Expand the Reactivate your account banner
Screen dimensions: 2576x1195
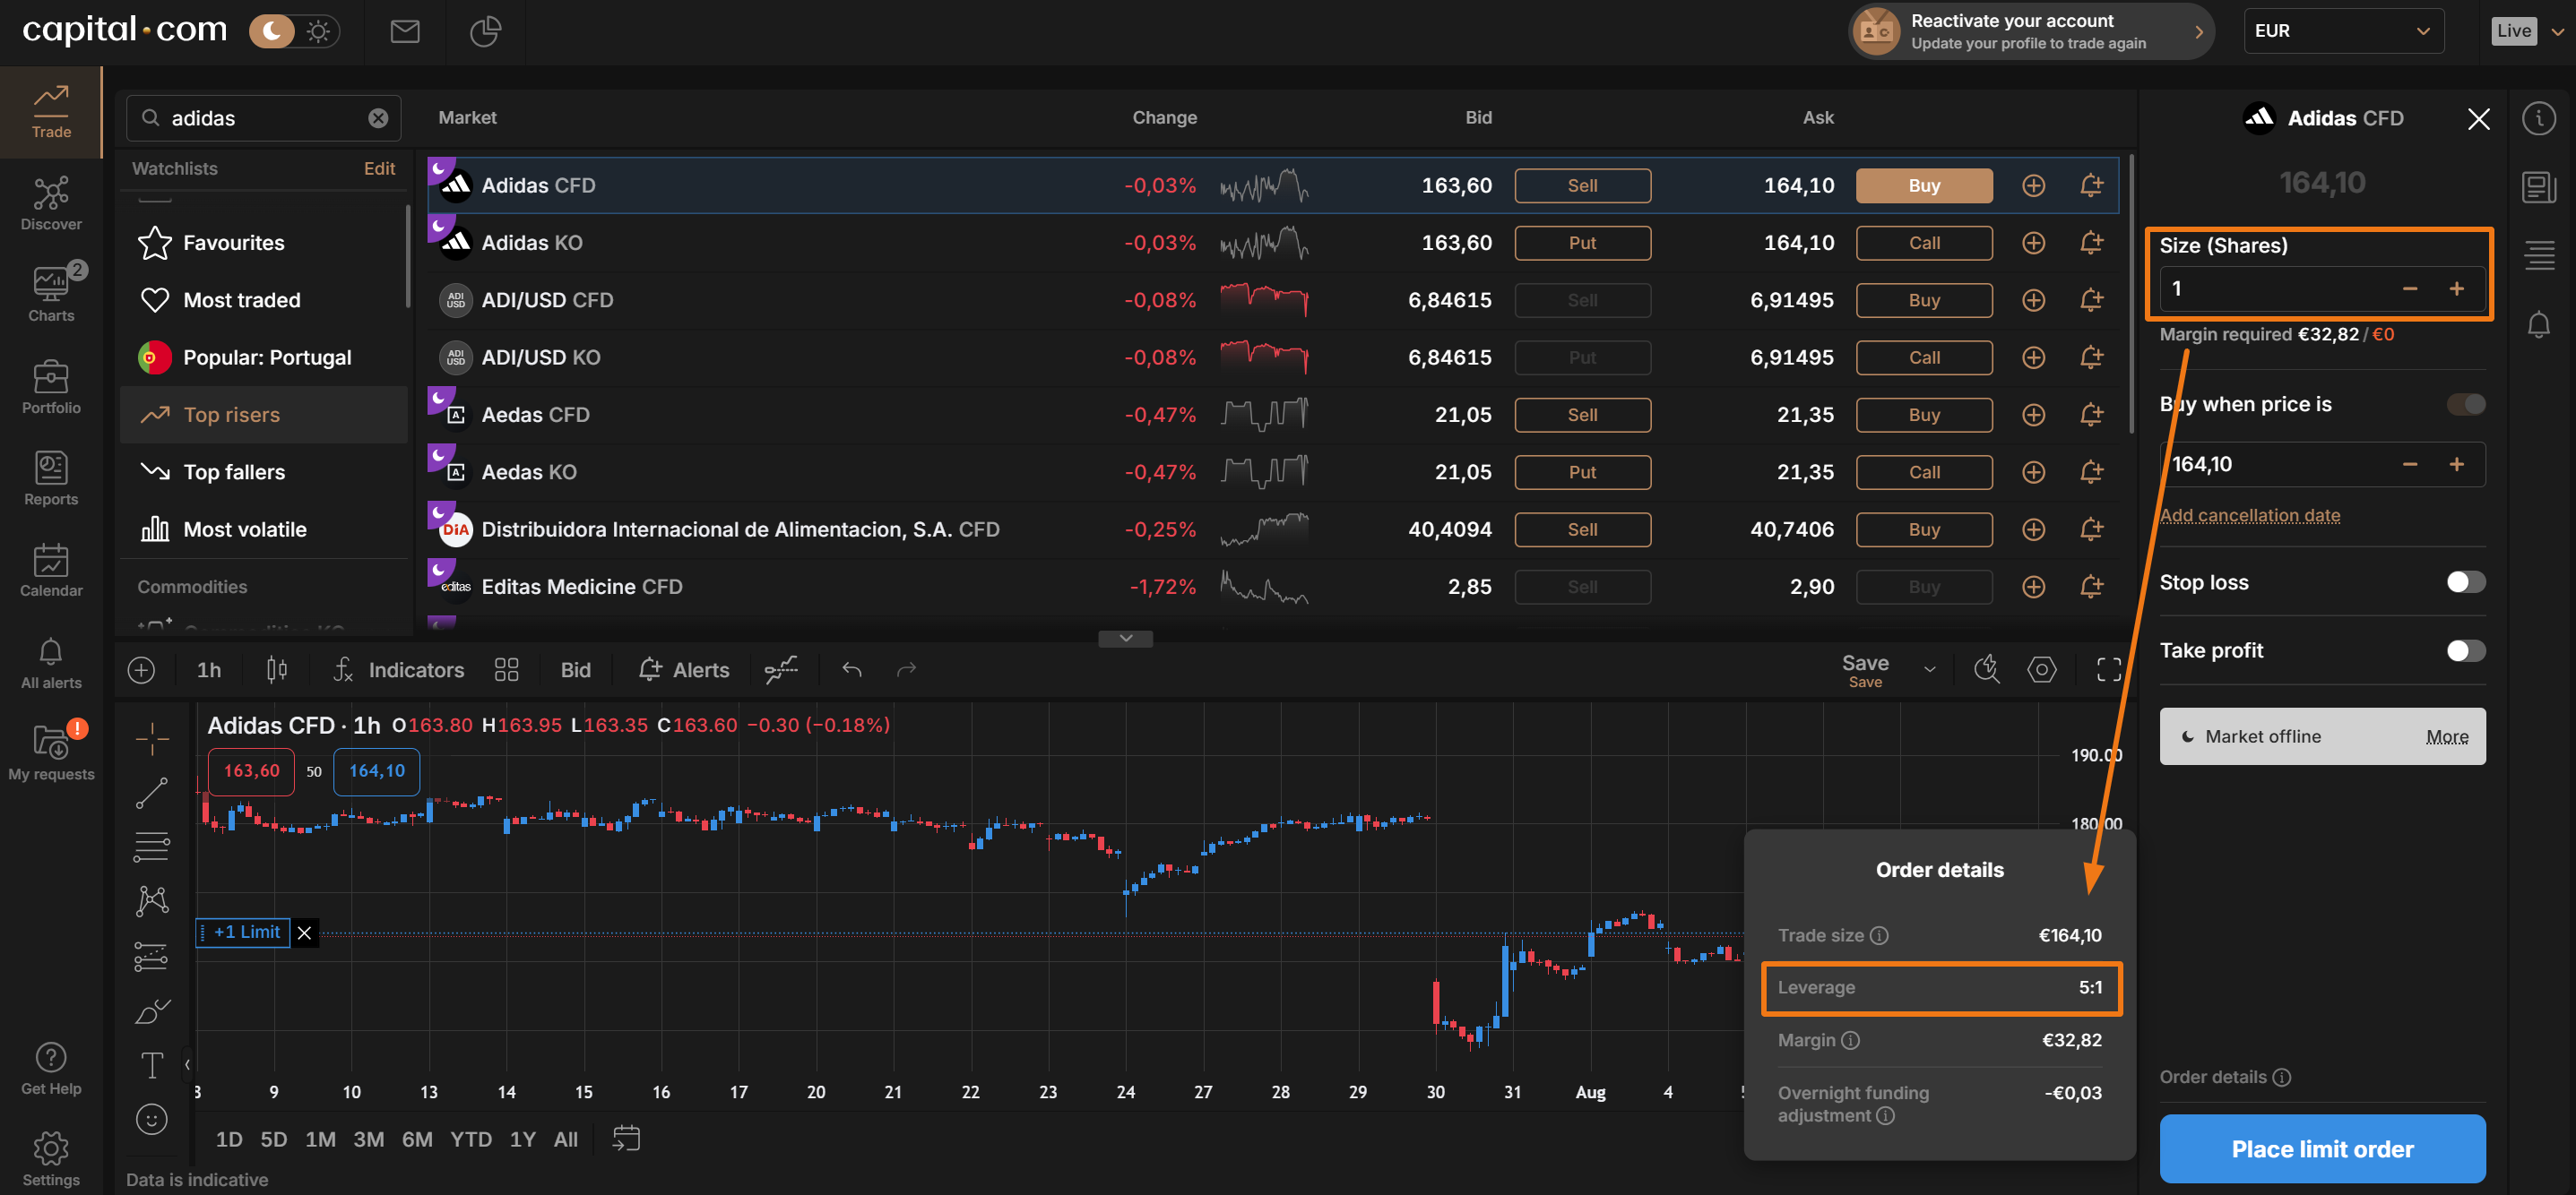pos(2029,31)
